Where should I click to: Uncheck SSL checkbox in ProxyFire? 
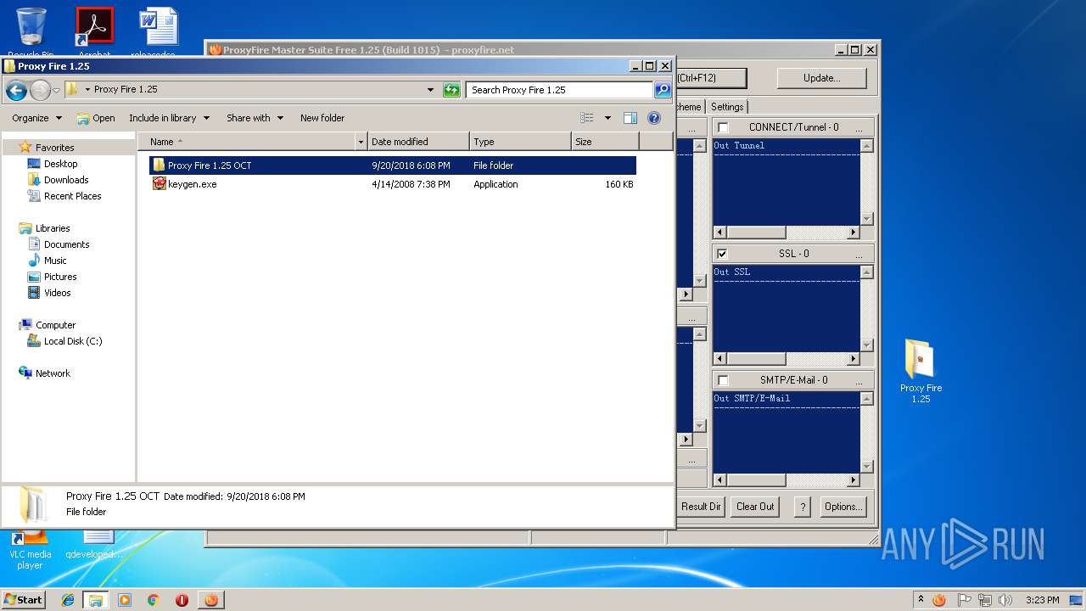tap(723, 254)
